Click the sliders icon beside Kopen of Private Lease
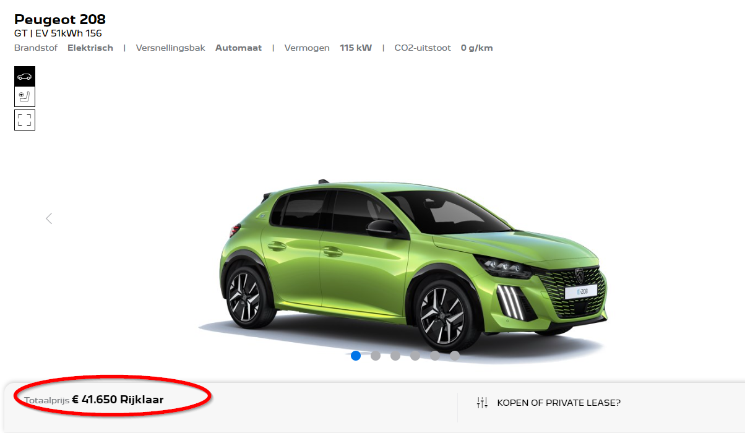 [x=483, y=403]
